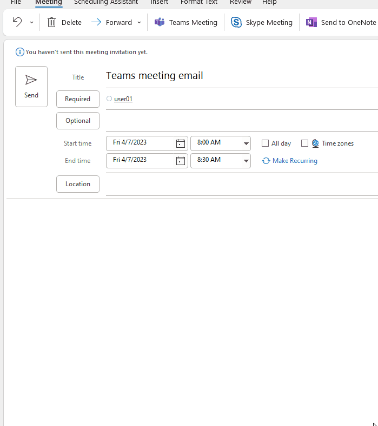Screen dimensions: 378x426
Task: Click the presence circle beside user01
Action: [109, 99]
